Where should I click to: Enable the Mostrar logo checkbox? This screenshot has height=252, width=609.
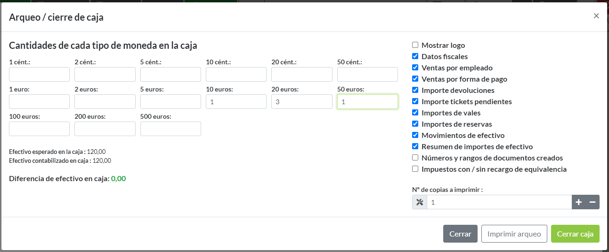[x=415, y=45]
